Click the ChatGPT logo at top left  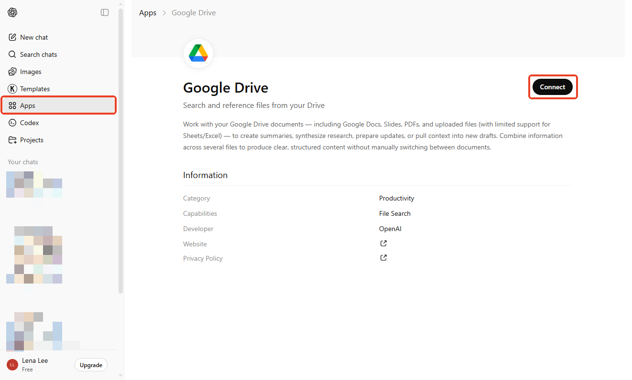(12, 12)
